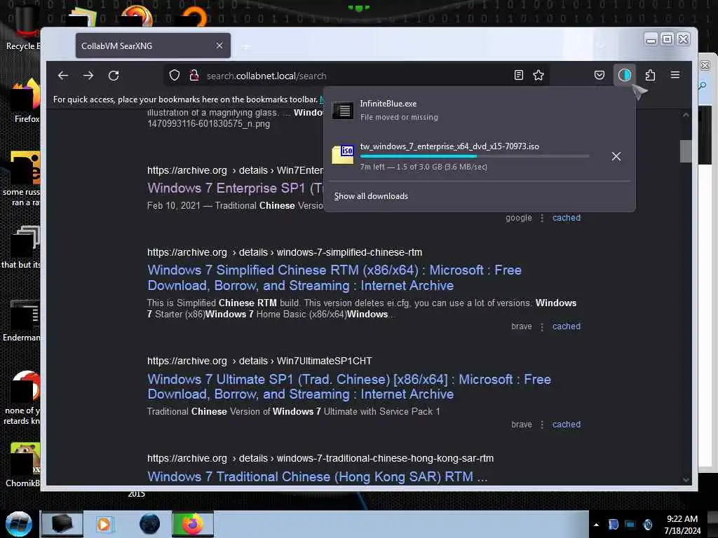Click the action center flag tray icon
Screen dimensions: 718x538
coord(614,525)
